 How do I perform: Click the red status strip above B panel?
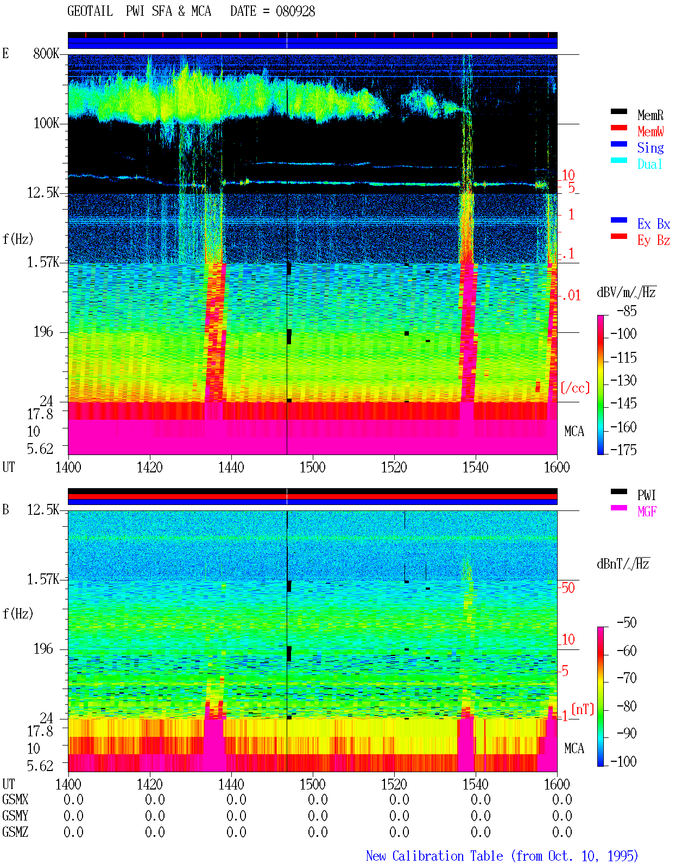[313, 496]
